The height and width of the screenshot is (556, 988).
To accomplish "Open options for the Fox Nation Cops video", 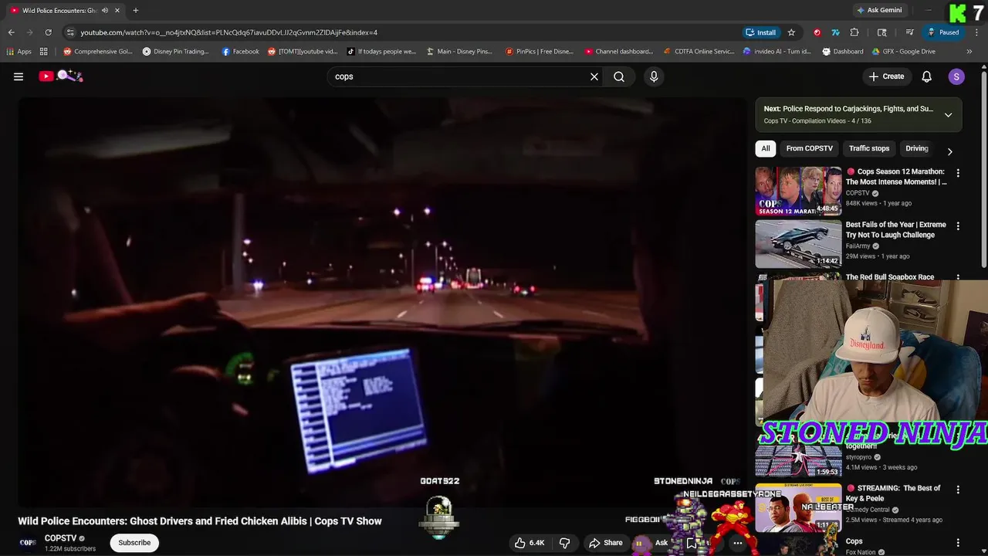I will click(x=958, y=542).
